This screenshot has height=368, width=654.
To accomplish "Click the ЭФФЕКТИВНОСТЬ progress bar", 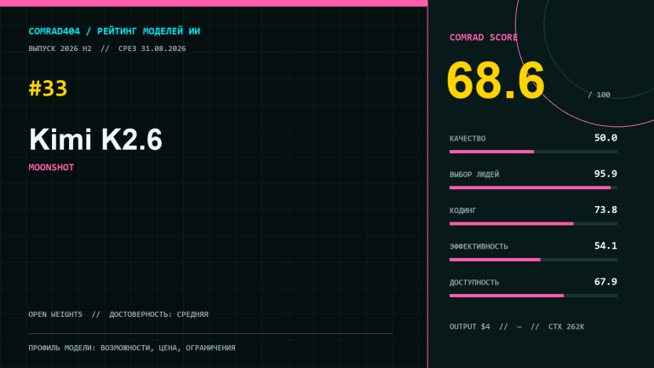I will [x=533, y=260].
